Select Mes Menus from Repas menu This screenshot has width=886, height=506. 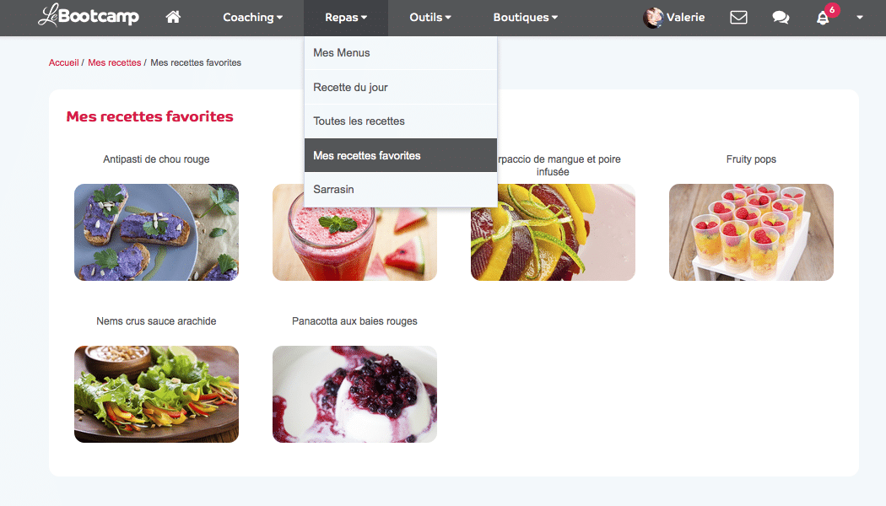click(401, 52)
